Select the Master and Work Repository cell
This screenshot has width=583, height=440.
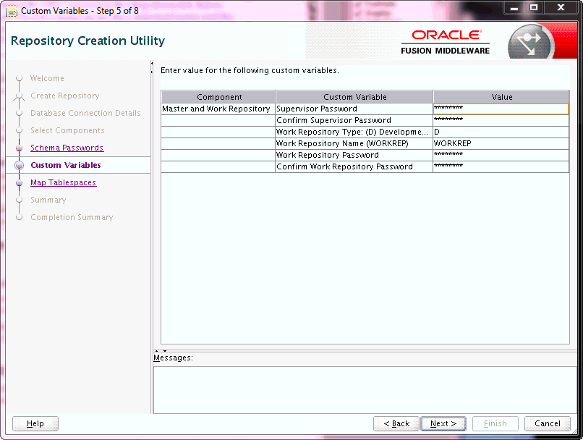(218, 109)
